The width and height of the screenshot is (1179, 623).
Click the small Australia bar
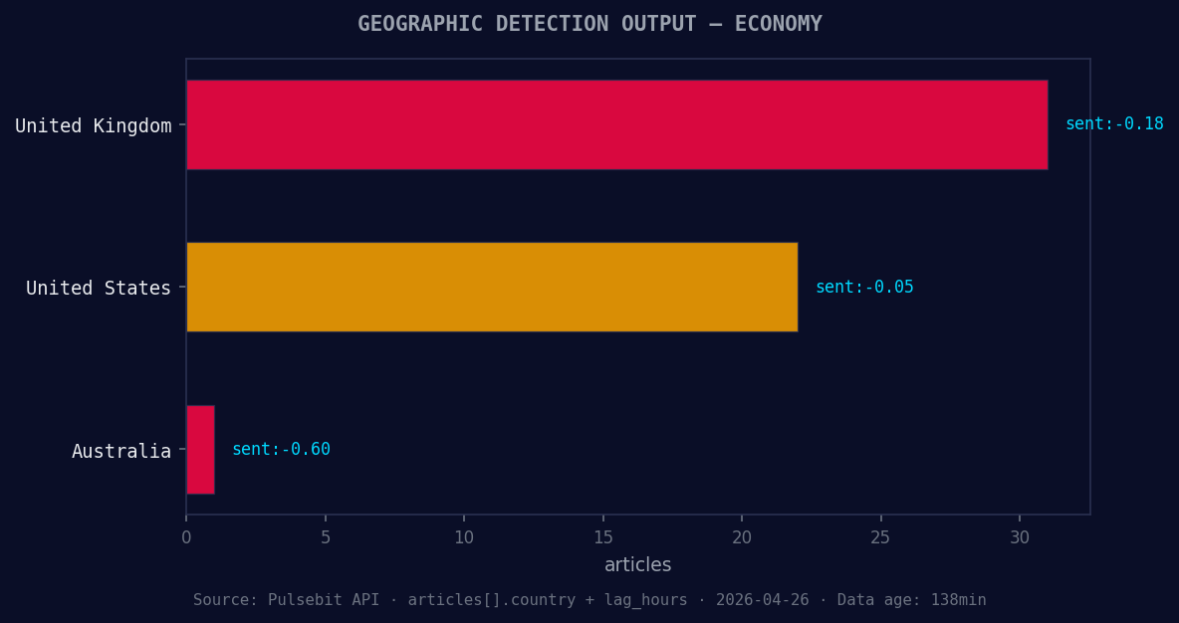coord(199,449)
